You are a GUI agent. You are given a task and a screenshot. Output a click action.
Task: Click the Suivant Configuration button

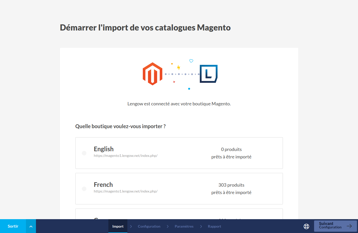coord(335,226)
